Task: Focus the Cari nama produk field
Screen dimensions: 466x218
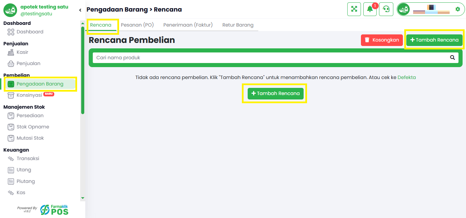Action: click(270, 58)
